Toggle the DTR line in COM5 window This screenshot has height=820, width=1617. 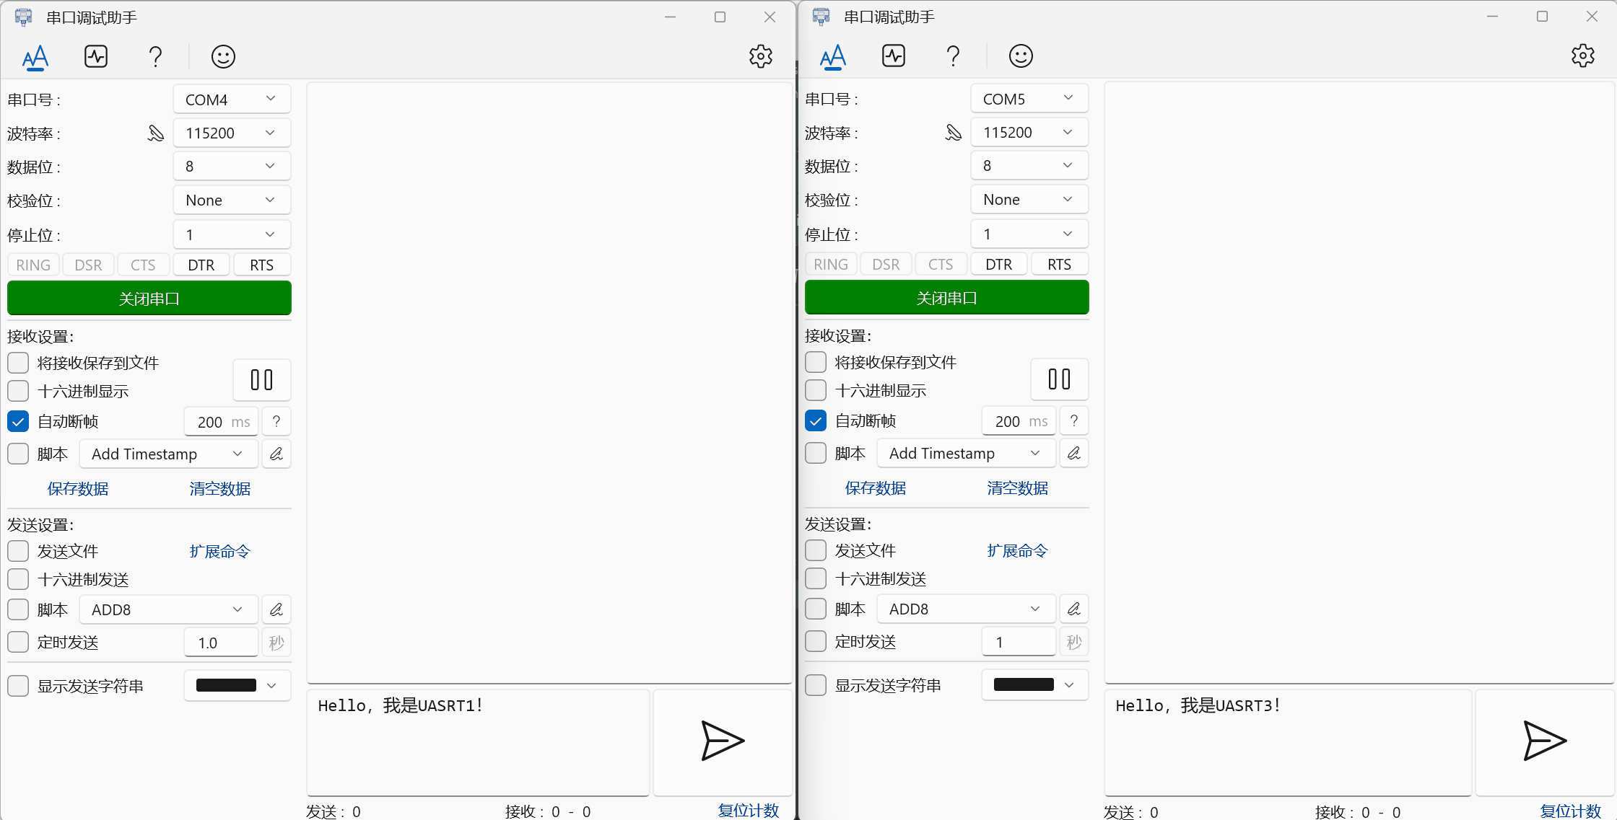(998, 265)
